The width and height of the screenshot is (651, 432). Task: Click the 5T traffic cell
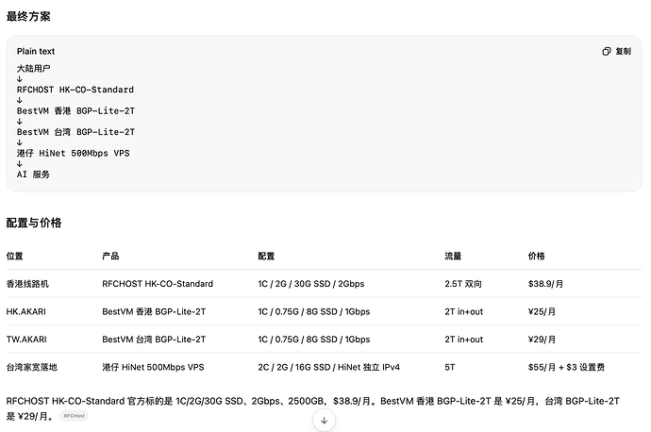click(450, 367)
